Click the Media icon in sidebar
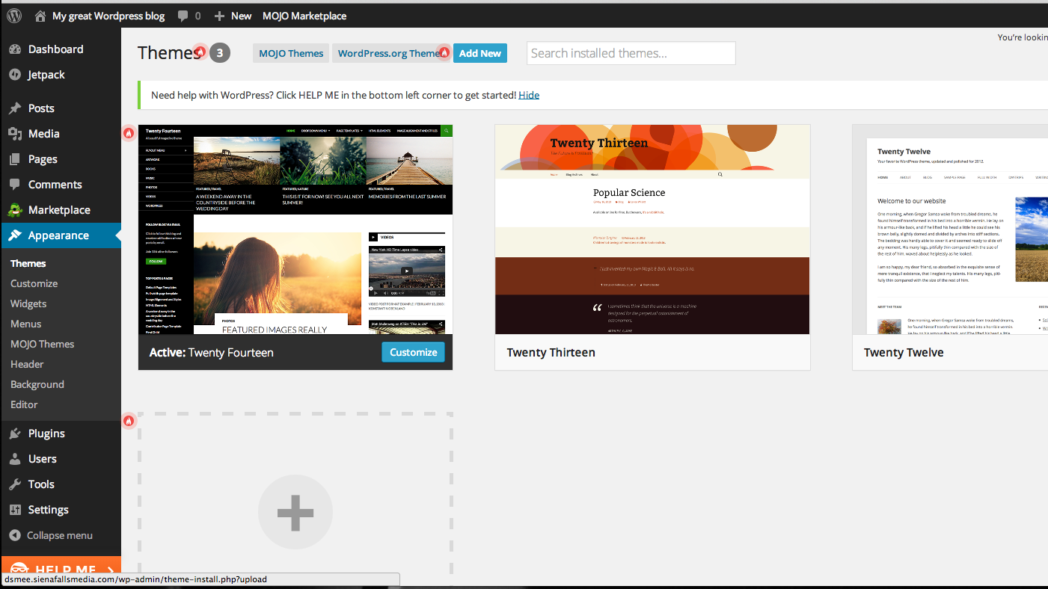Screen dimensions: 1048x589 point(14,134)
